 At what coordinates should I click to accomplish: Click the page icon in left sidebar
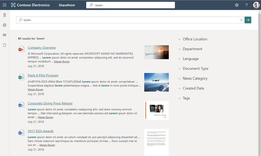point(5,45)
